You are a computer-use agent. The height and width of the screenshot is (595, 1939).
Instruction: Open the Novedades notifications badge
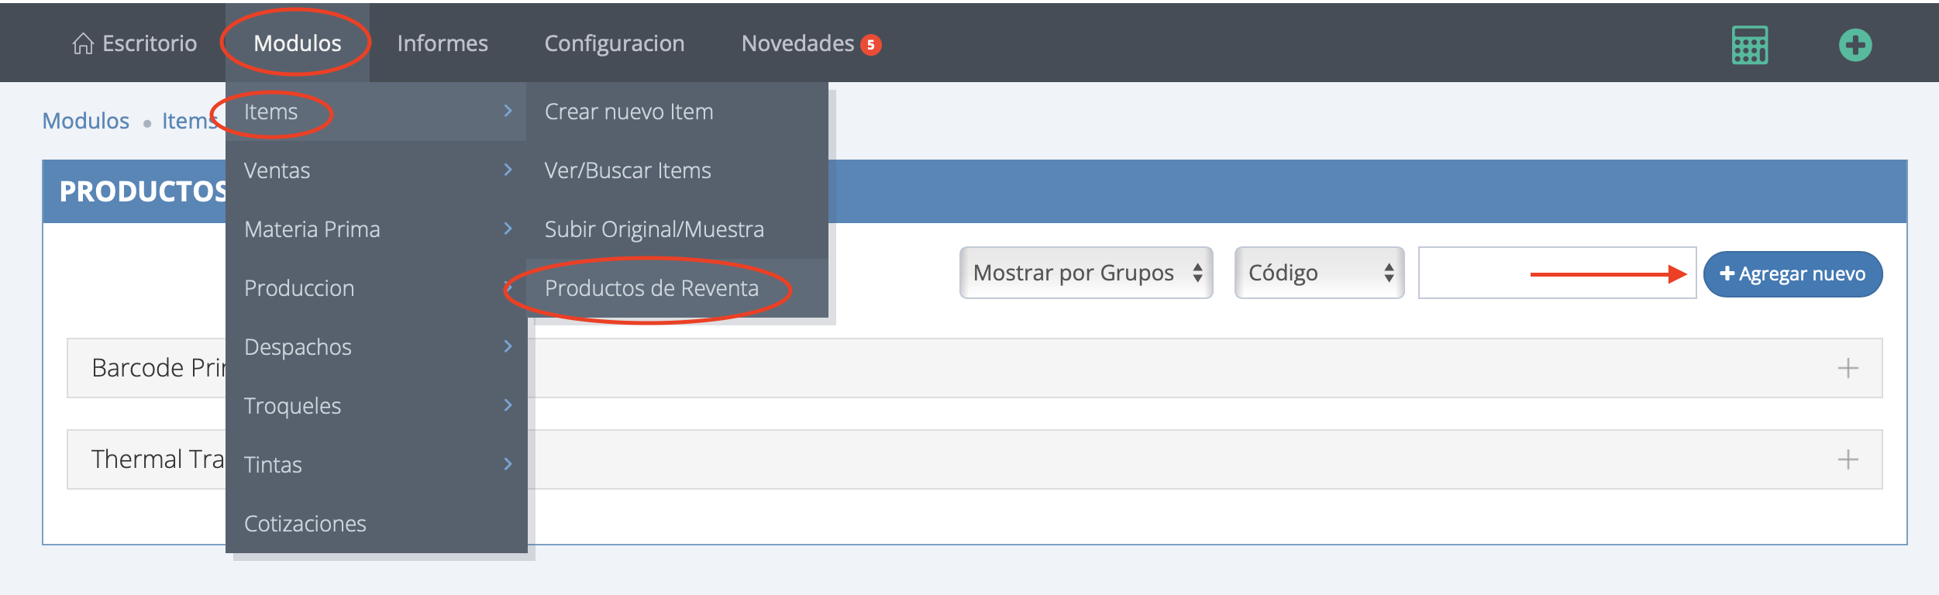click(871, 45)
